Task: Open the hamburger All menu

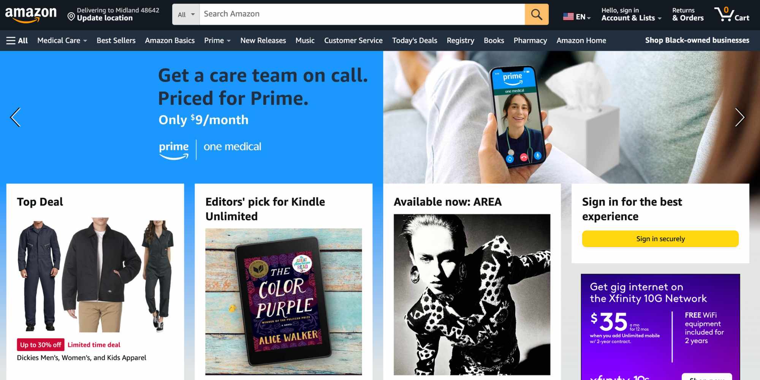Action: coord(17,41)
